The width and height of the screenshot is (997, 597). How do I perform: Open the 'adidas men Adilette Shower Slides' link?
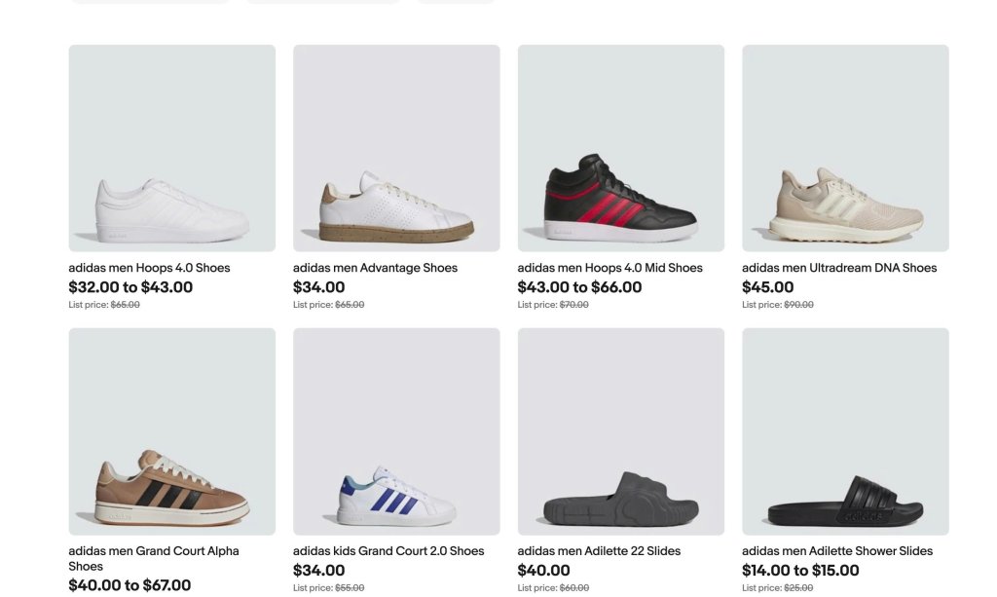pyautogui.click(x=837, y=551)
